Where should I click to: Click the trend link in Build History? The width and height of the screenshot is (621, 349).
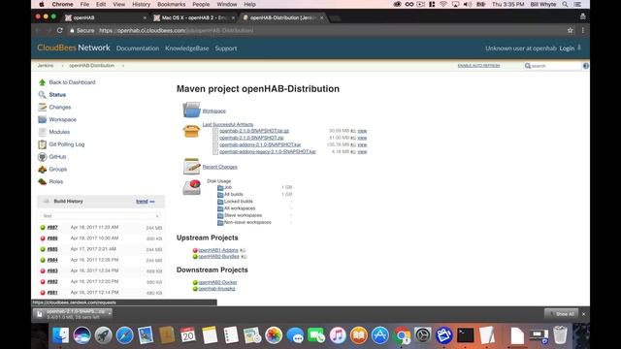142,202
